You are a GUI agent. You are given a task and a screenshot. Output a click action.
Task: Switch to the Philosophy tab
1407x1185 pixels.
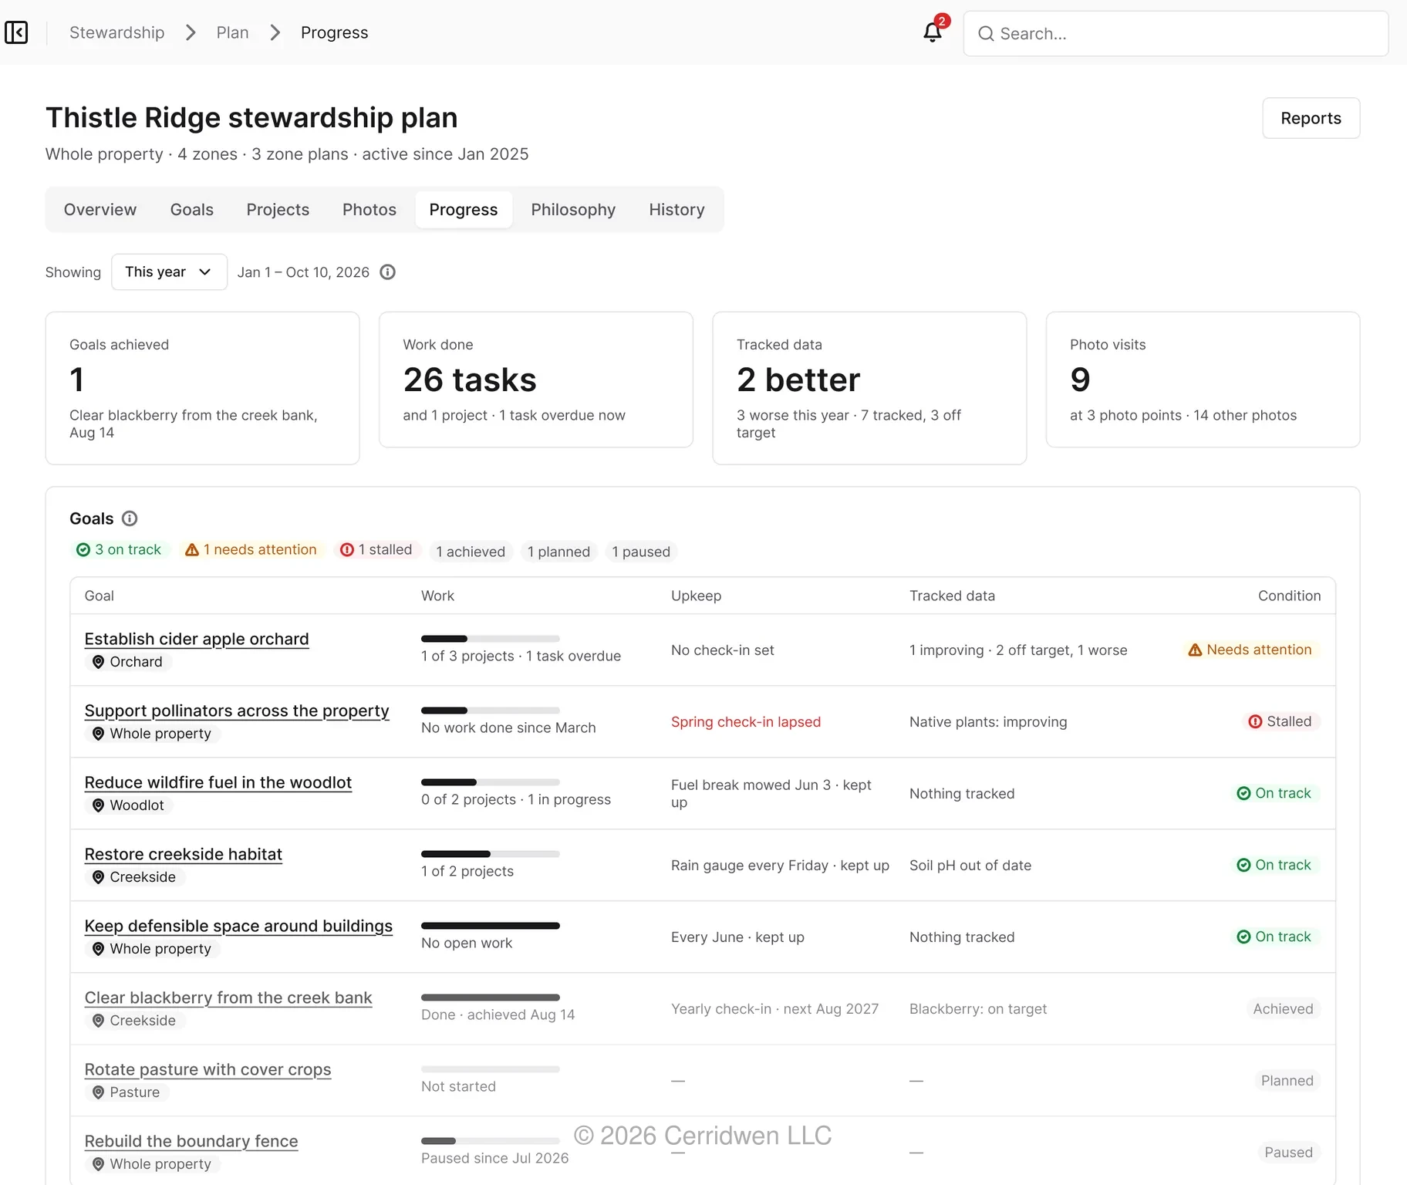pos(573,210)
